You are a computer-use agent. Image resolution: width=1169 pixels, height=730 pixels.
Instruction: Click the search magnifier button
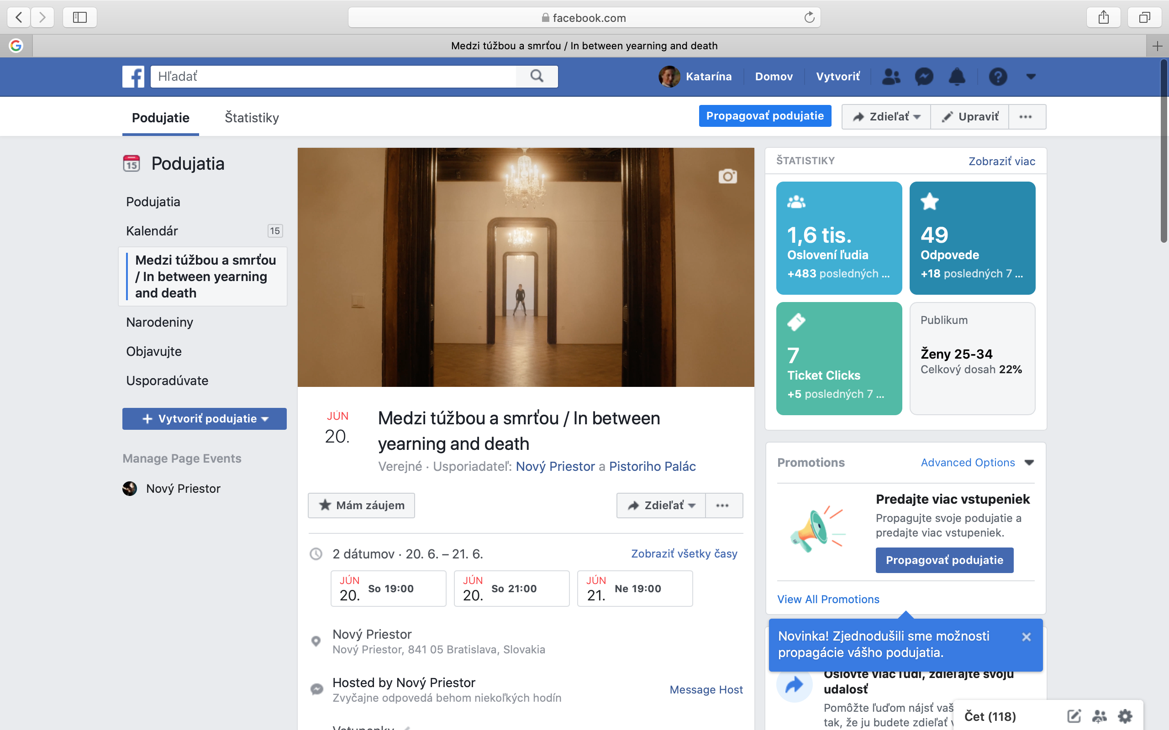coord(537,76)
